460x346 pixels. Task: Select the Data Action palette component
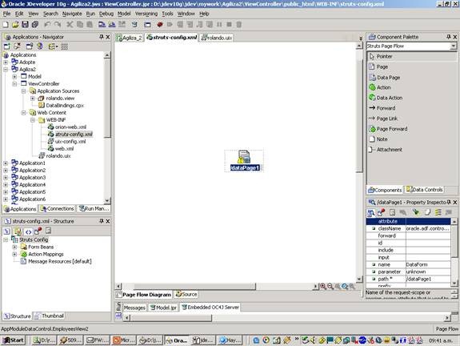point(386,98)
